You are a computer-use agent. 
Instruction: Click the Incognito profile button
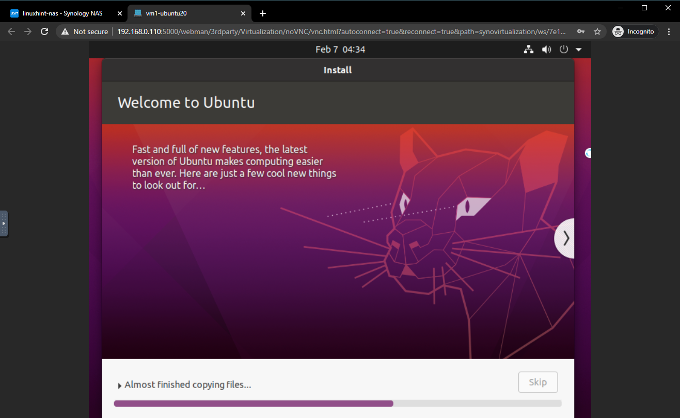point(635,31)
